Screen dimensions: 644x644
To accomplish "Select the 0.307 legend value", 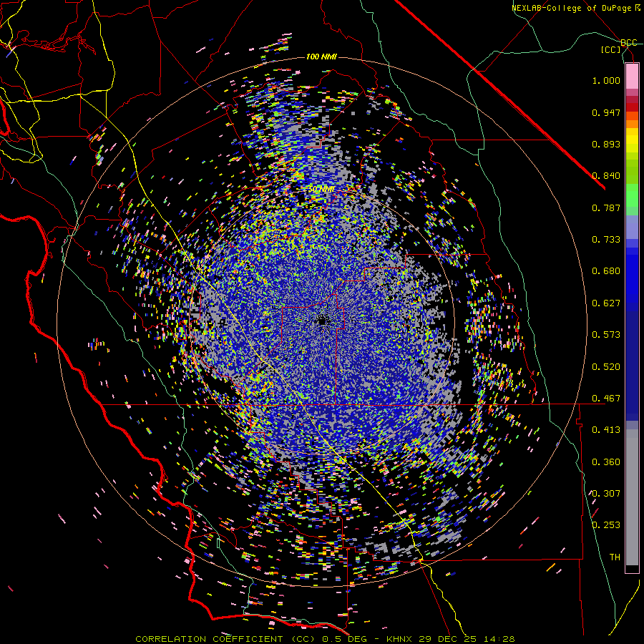I will pyautogui.click(x=606, y=494).
